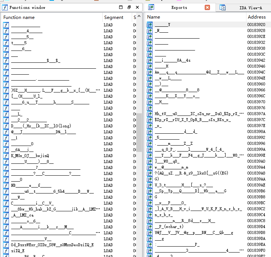
Task: Select function NB______e___f_____
Action: 31,186
